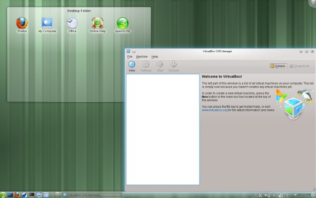This screenshot has width=316, height=198.
Task: Minimize the VirtualBox OSE Manager window
Action: (301, 51)
